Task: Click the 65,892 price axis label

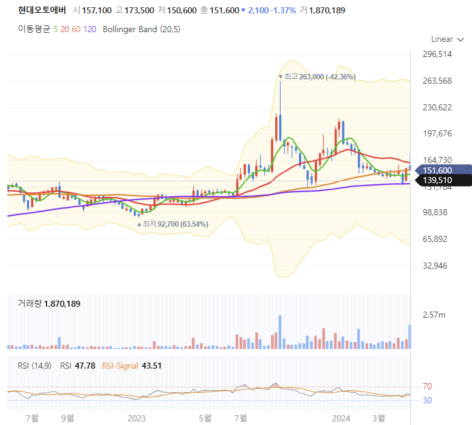Action: 435,239
